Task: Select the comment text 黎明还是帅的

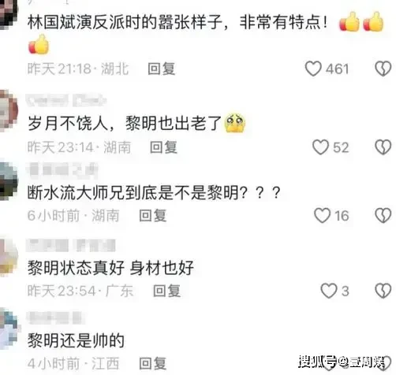Action: [x=76, y=340]
